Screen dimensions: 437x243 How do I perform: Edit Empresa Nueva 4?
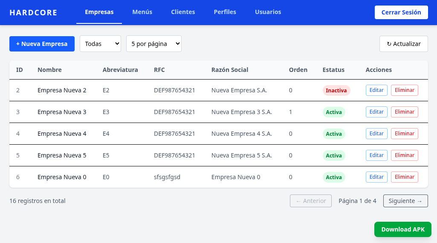point(376,134)
